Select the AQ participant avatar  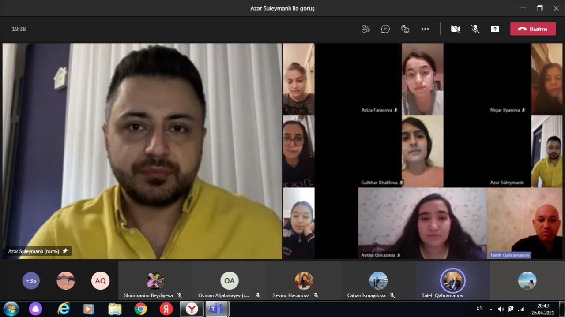click(x=100, y=280)
